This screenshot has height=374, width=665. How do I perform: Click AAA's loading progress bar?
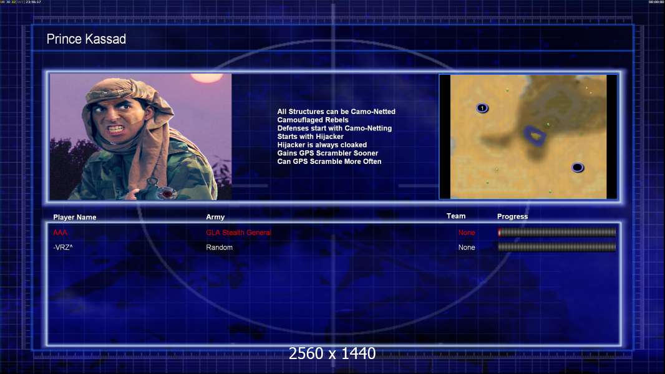(x=557, y=232)
